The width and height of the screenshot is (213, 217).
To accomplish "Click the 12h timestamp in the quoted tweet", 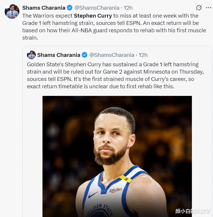I will pos(143,55).
